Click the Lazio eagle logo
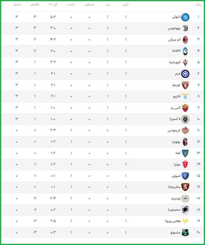 click(185, 96)
